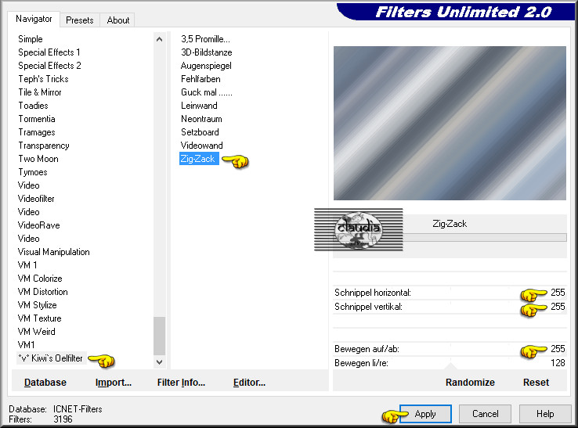Choose the Neontraum filter
578x428 pixels.
[201, 119]
